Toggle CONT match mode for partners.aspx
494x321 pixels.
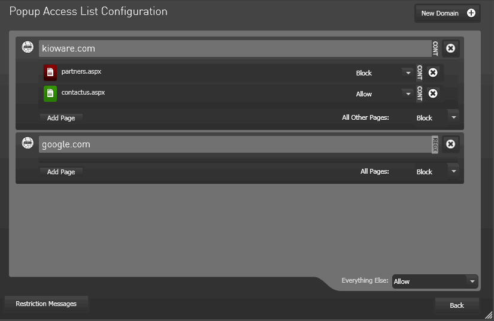point(419,72)
